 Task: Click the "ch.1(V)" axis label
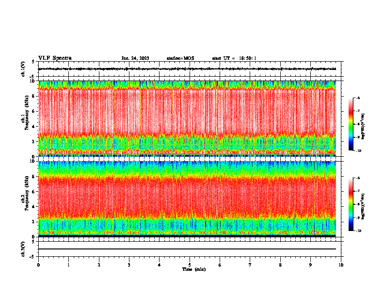click(23, 69)
